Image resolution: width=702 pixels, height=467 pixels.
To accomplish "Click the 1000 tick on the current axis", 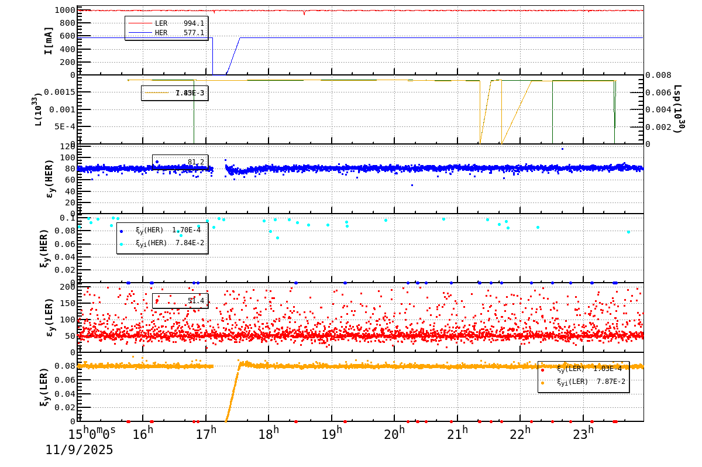I will [64, 10].
